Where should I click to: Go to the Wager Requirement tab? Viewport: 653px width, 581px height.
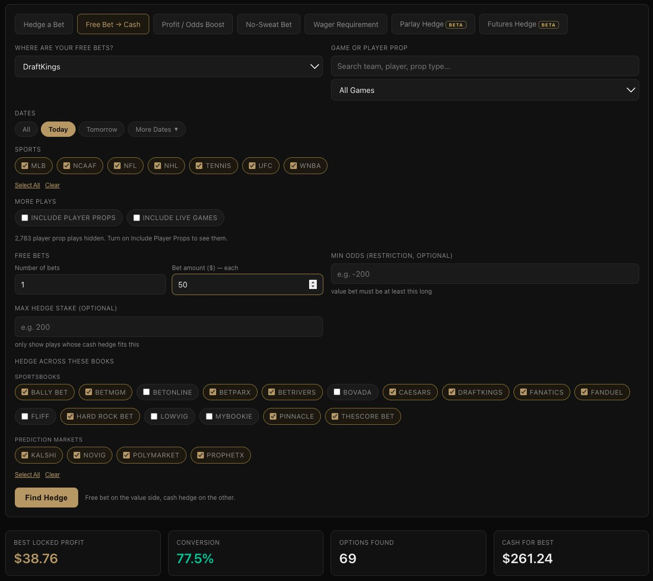tap(346, 24)
